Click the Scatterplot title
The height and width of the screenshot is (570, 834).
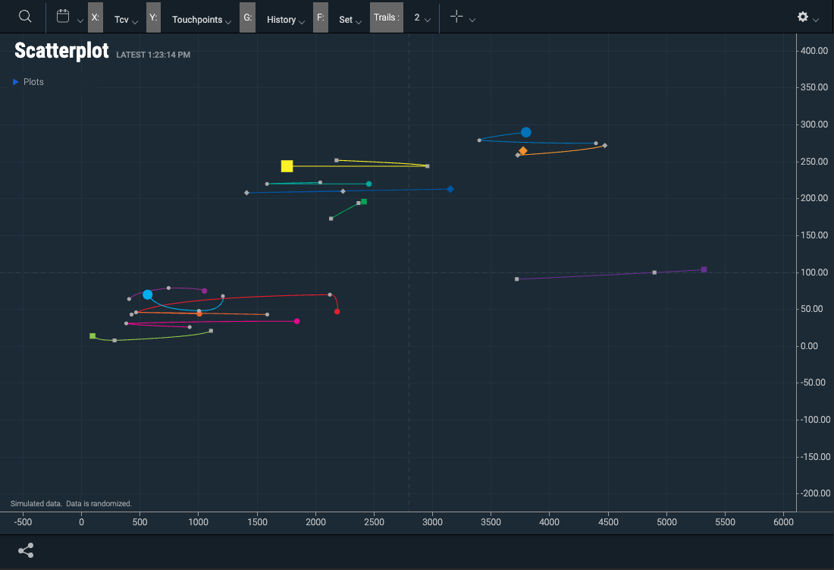click(x=61, y=50)
